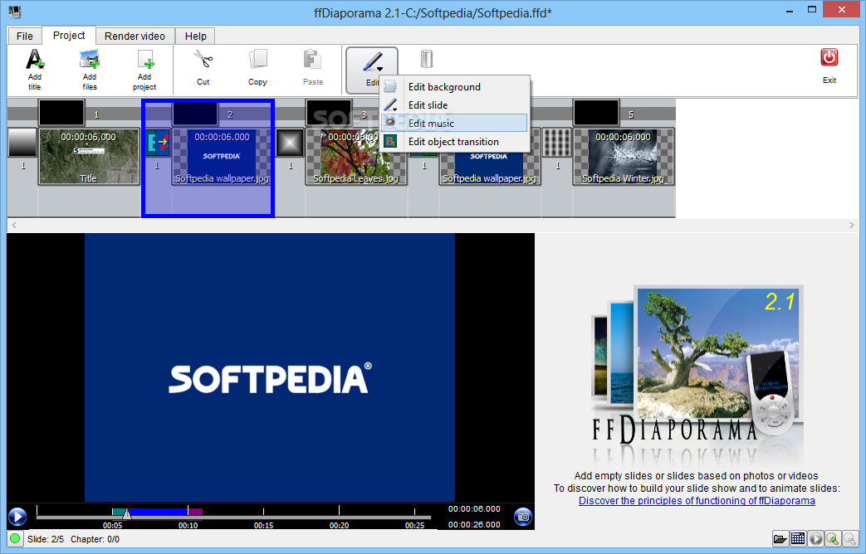Open the Edit button dropdown arrow
Screen dimensions: 866x554
tap(380, 69)
